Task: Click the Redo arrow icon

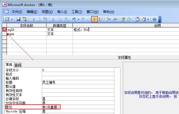Action: (x=83, y=19)
